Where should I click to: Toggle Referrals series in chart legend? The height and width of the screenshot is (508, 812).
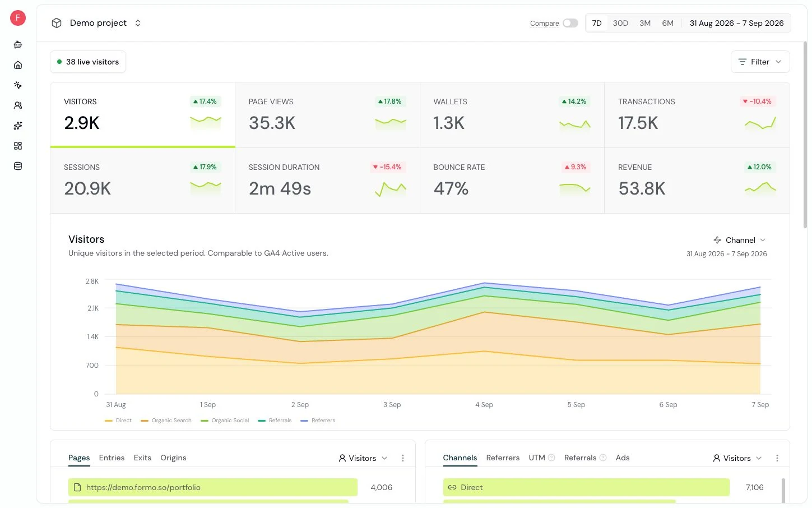tap(275, 421)
